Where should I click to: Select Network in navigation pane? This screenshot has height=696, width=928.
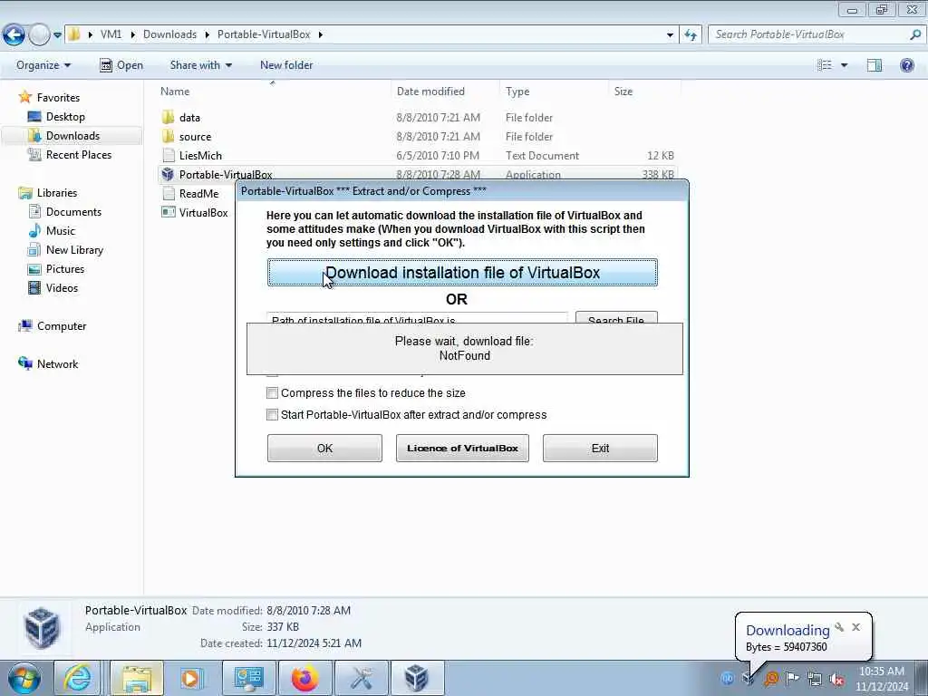pyautogui.click(x=57, y=364)
